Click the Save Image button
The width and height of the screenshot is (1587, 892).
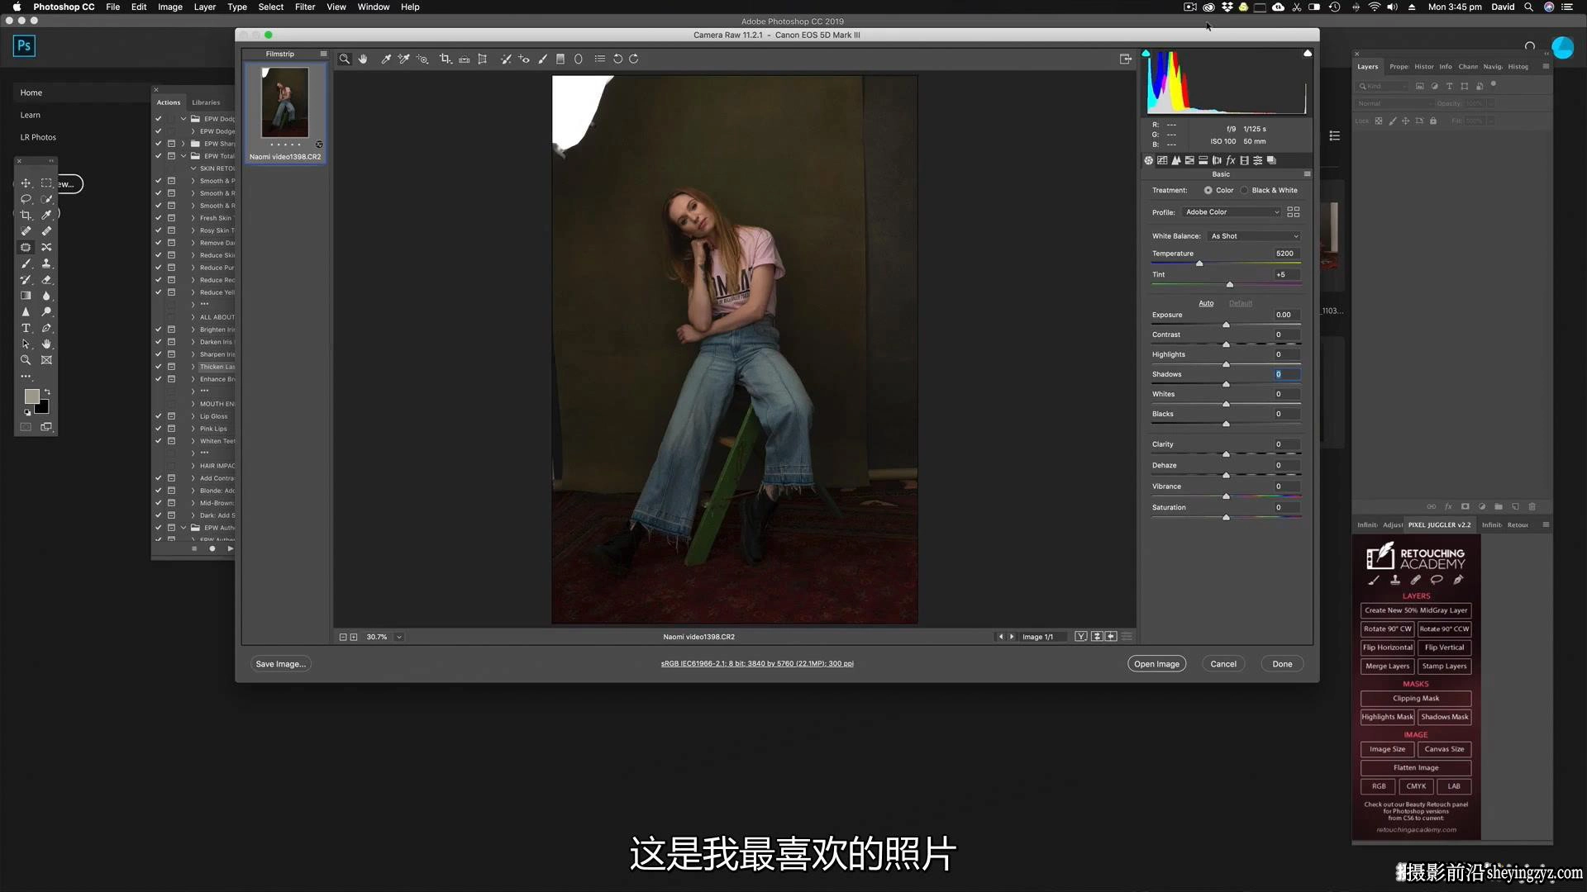pos(280,664)
